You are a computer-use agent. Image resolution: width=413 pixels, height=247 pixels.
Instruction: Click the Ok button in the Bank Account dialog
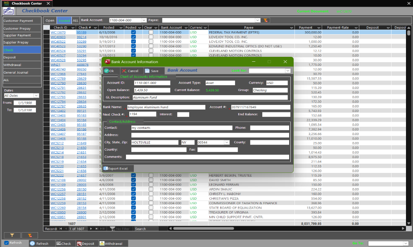point(109,71)
